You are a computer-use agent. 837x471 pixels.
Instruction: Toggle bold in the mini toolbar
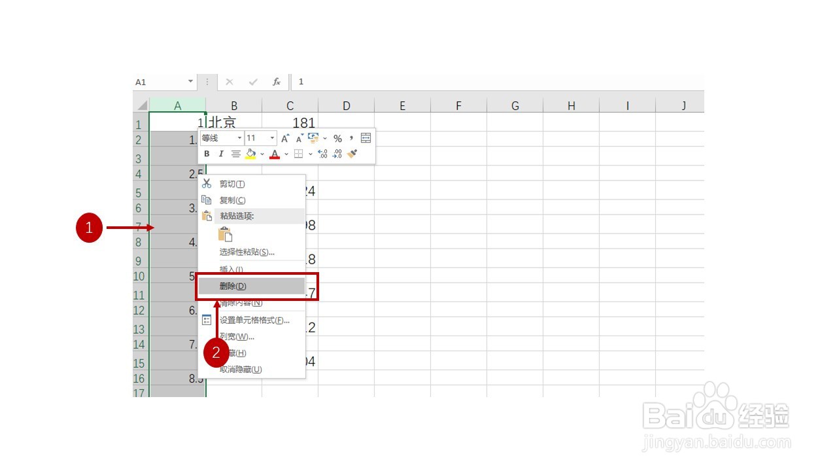tap(207, 154)
